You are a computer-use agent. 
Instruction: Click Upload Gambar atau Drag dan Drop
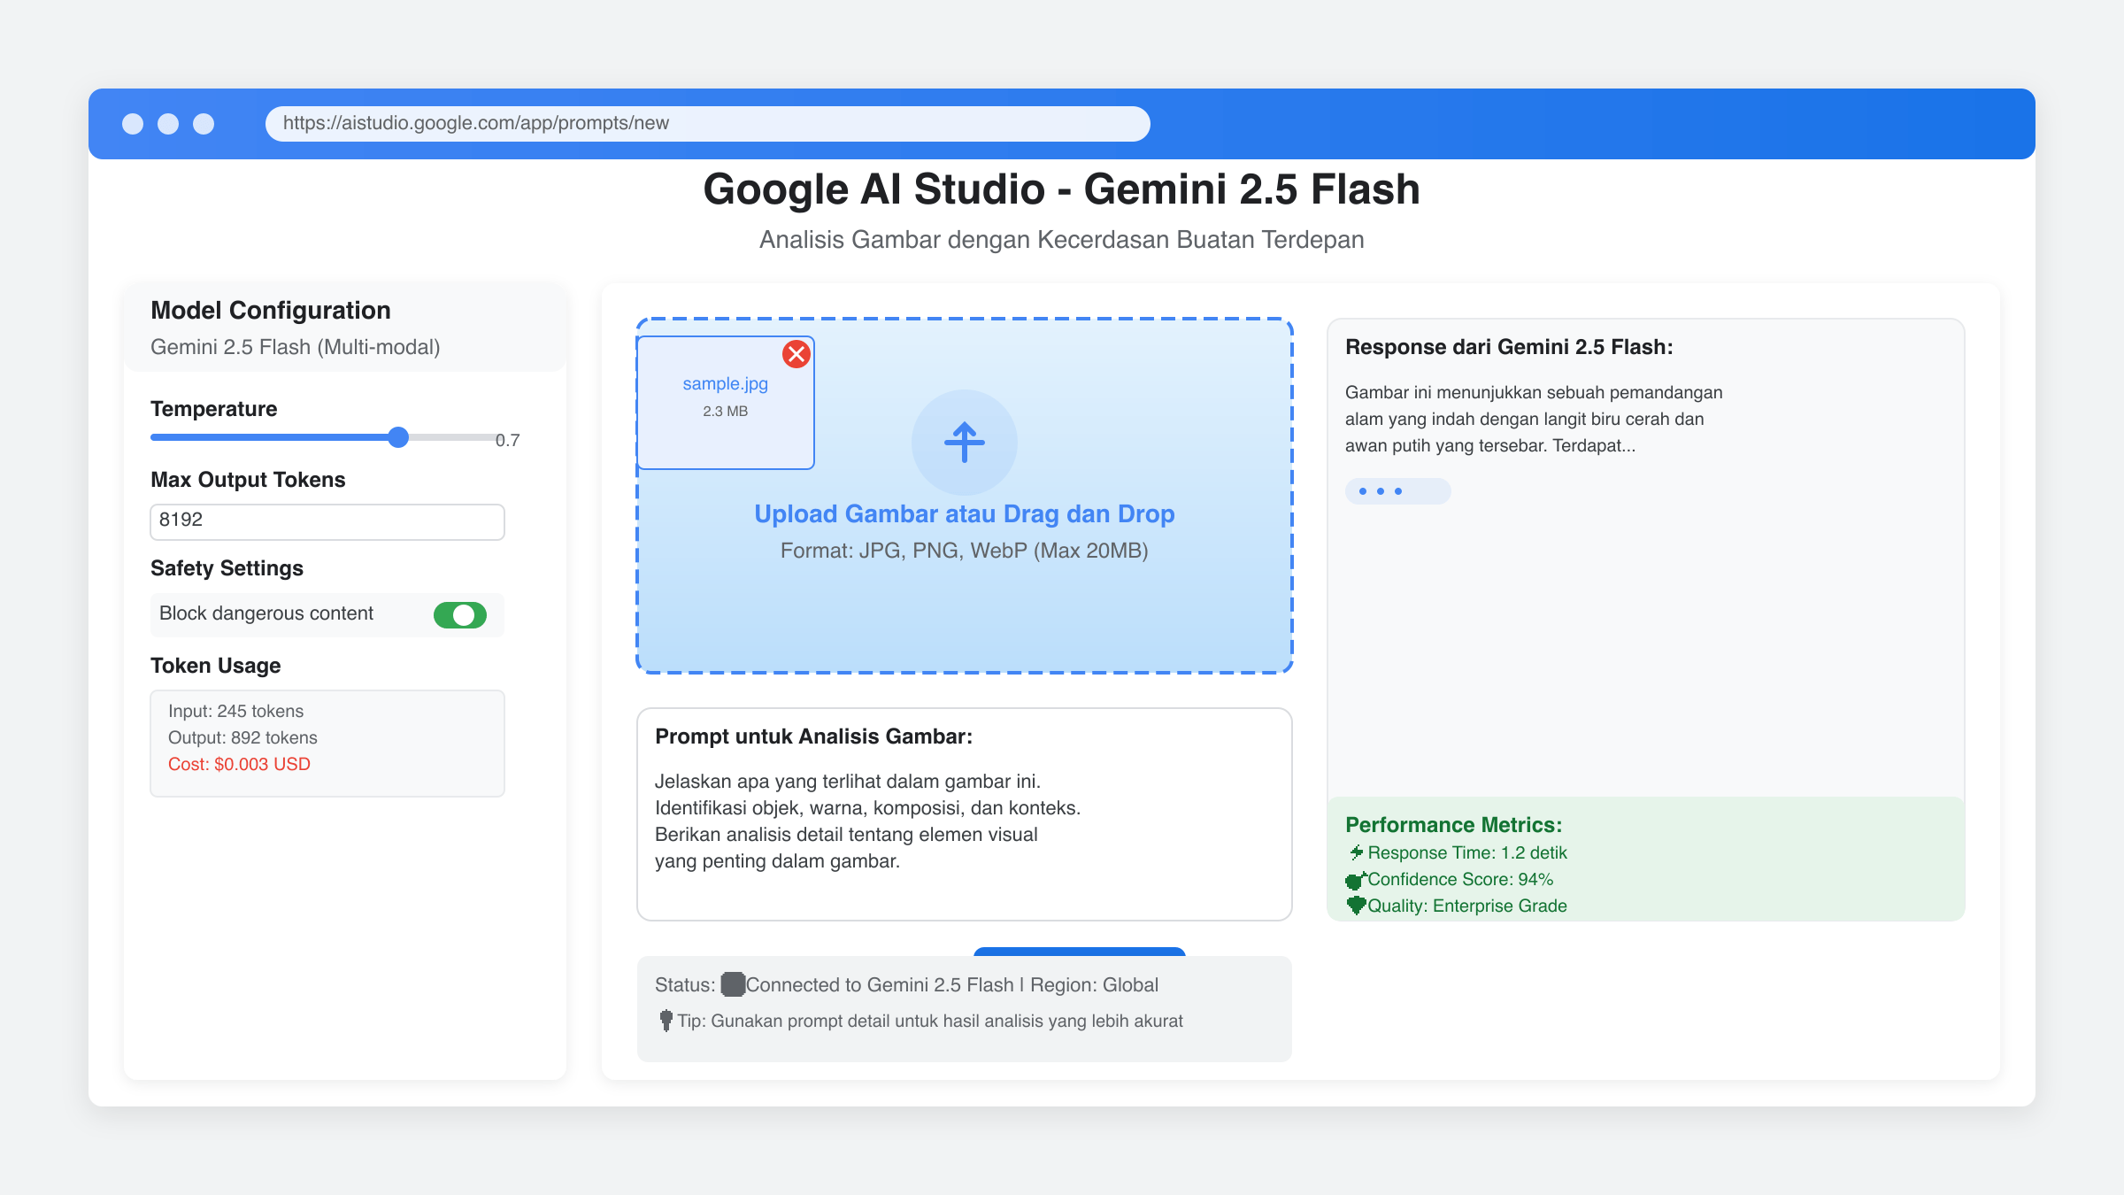pos(965,513)
